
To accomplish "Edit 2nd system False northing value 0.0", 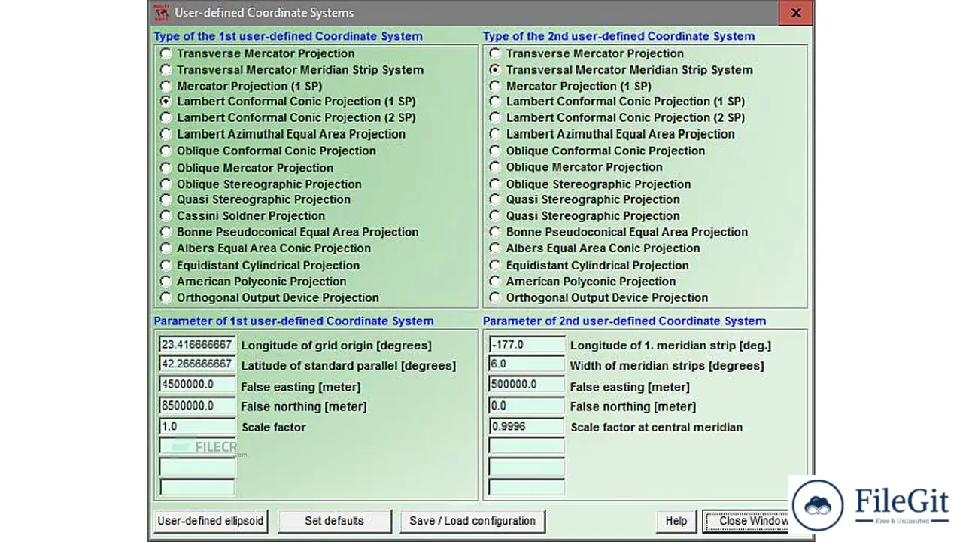I will click(527, 405).
